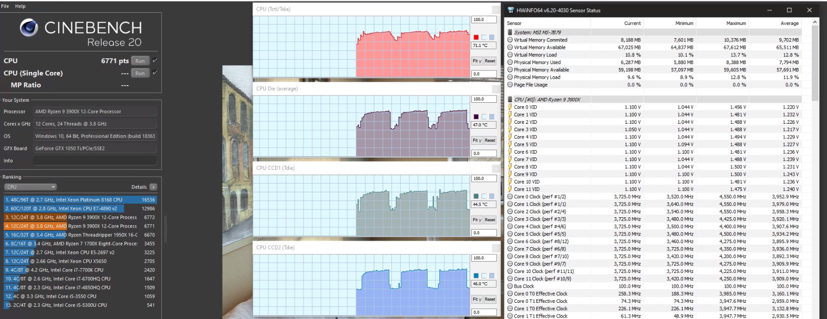Toggle the CPU (Single Core) test checkbox
This screenshot has width=827, height=319.
(155, 73)
